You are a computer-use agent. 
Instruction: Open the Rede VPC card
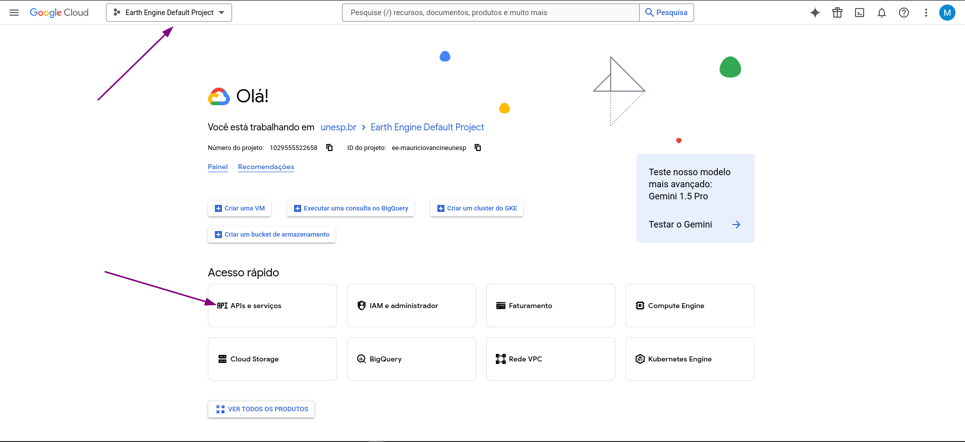[551, 359]
